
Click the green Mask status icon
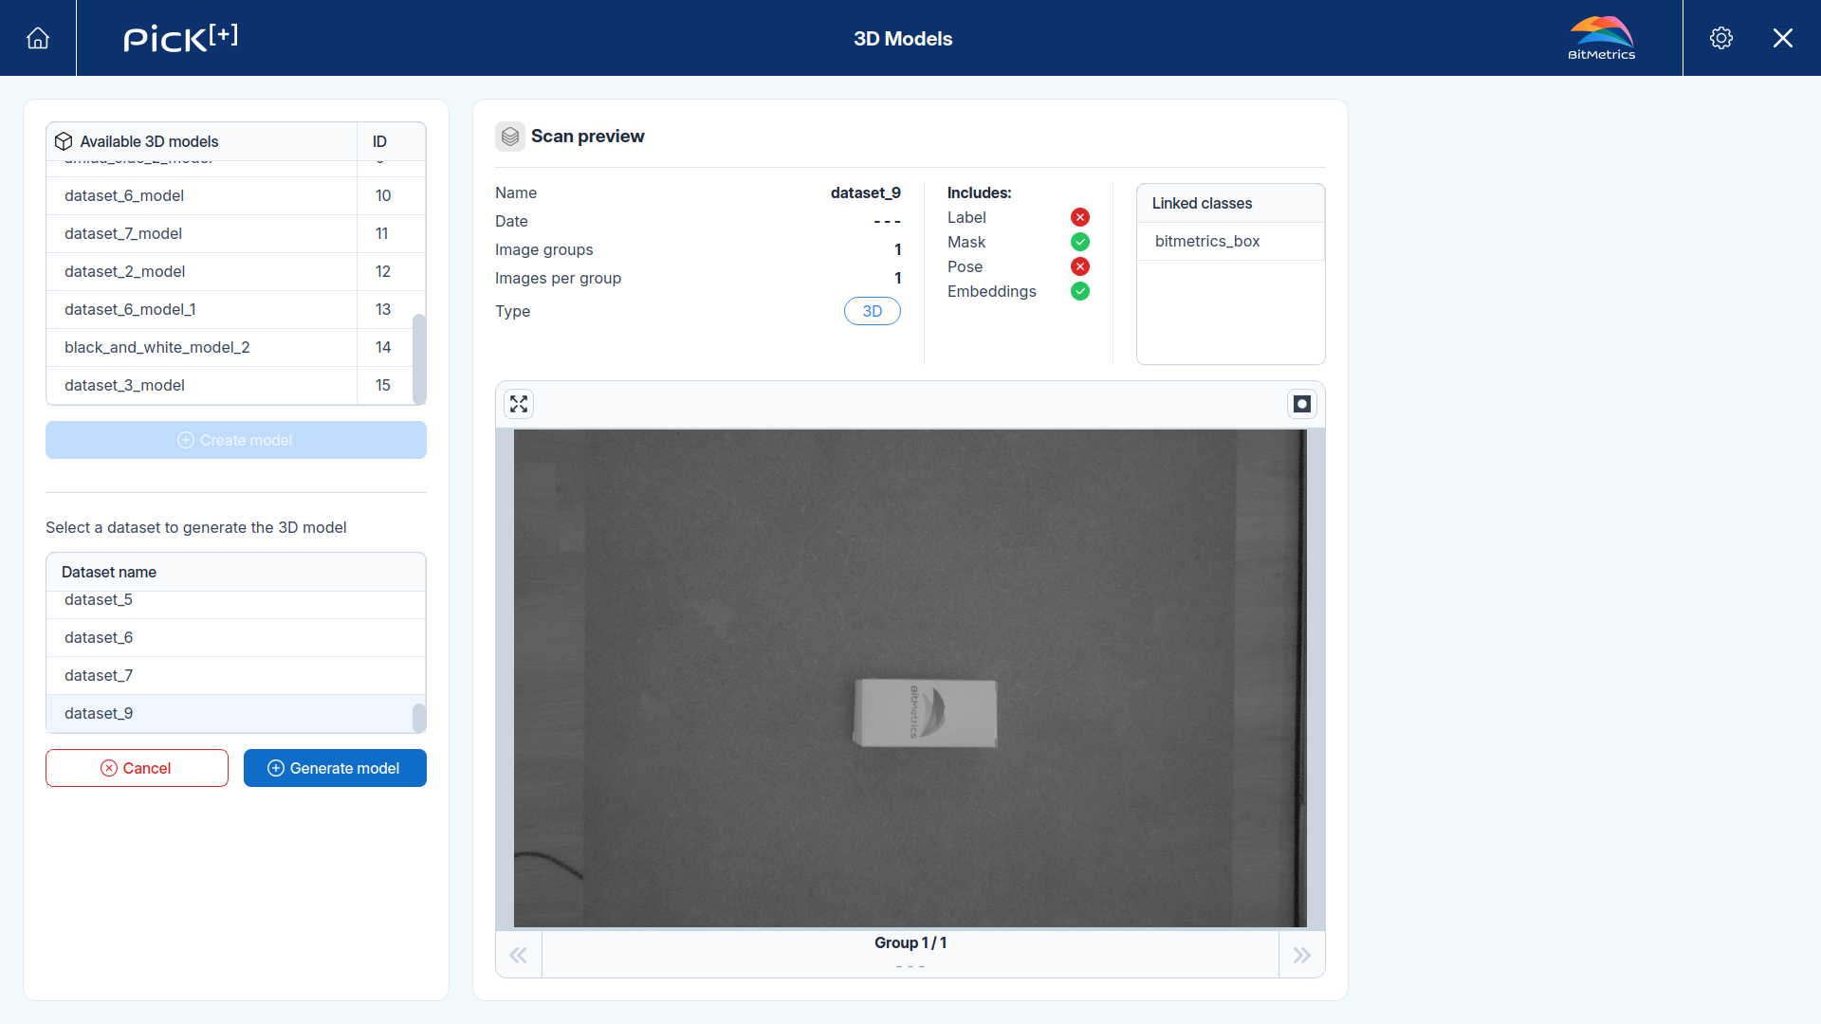(1080, 242)
